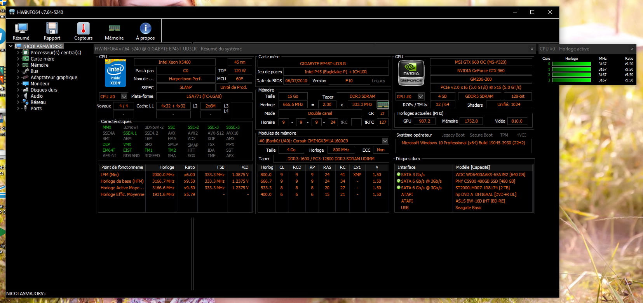
Task: Click the HWiNFO64 title bar app icon
Action: (12, 12)
